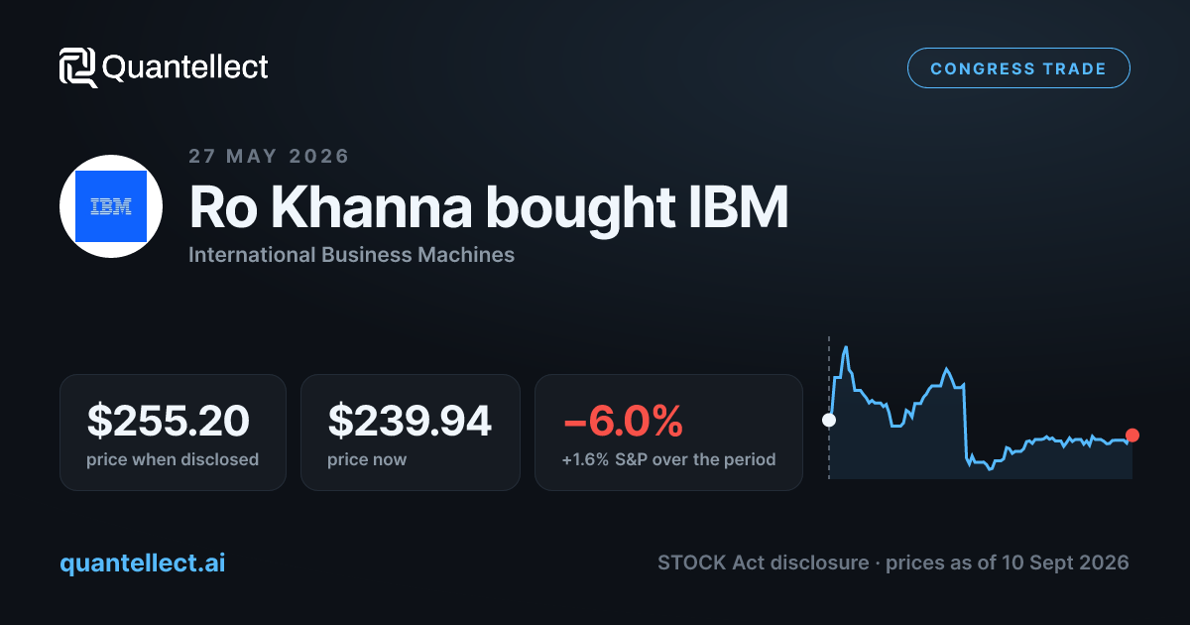
Task: Click the price when disclosed label
Action: 173,459
